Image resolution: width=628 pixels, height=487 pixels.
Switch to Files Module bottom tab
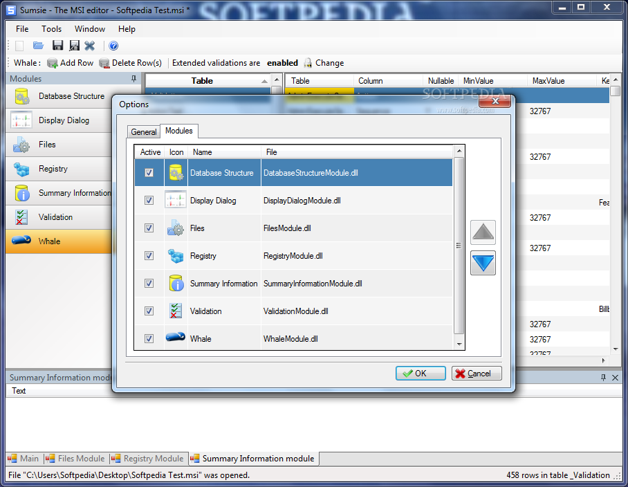click(x=75, y=459)
